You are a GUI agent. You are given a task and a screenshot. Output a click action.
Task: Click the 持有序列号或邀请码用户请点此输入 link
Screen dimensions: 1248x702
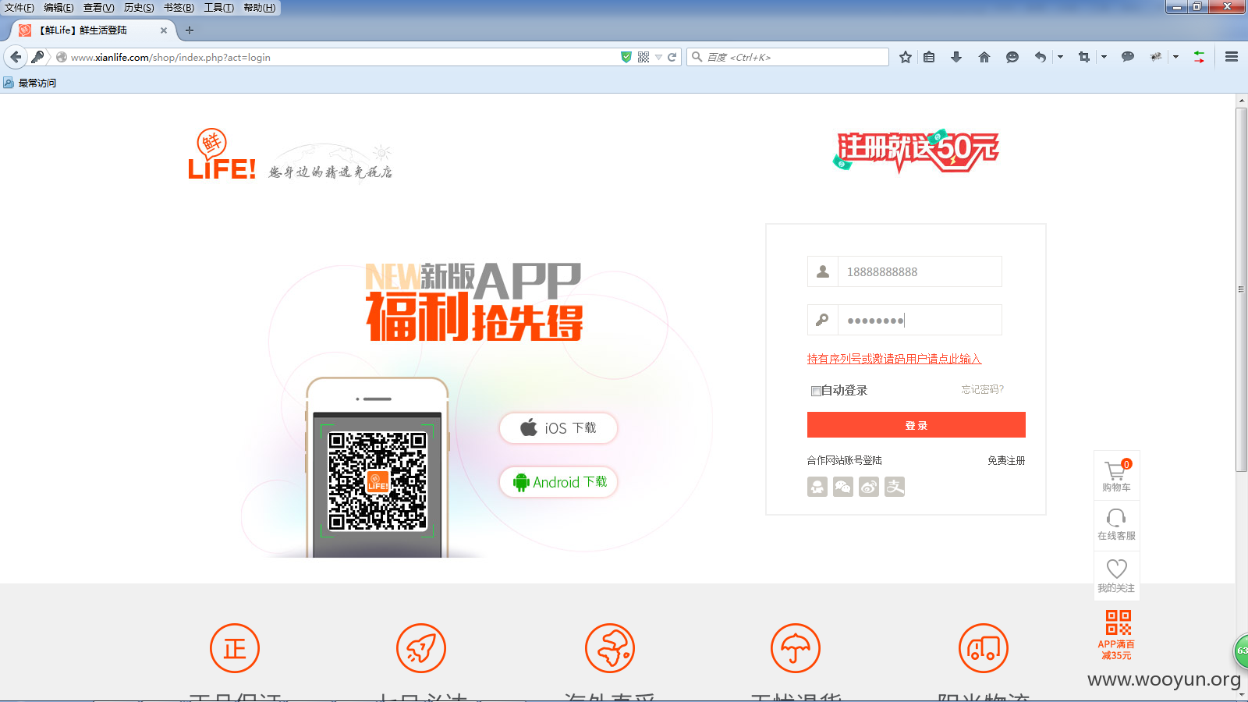coord(894,359)
